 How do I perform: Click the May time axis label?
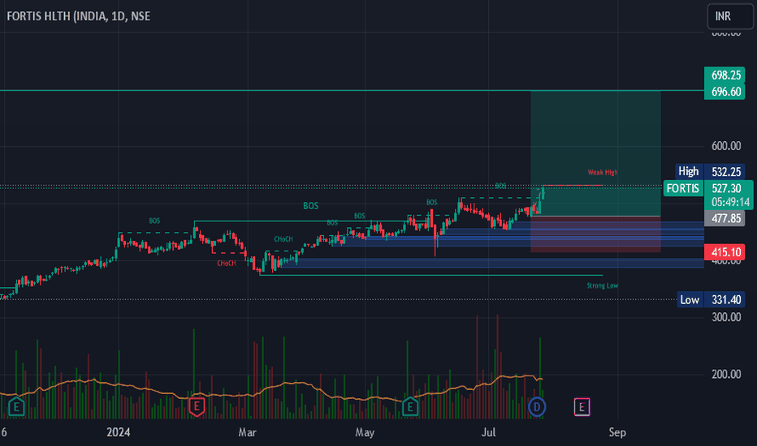pyautogui.click(x=365, y=432)
